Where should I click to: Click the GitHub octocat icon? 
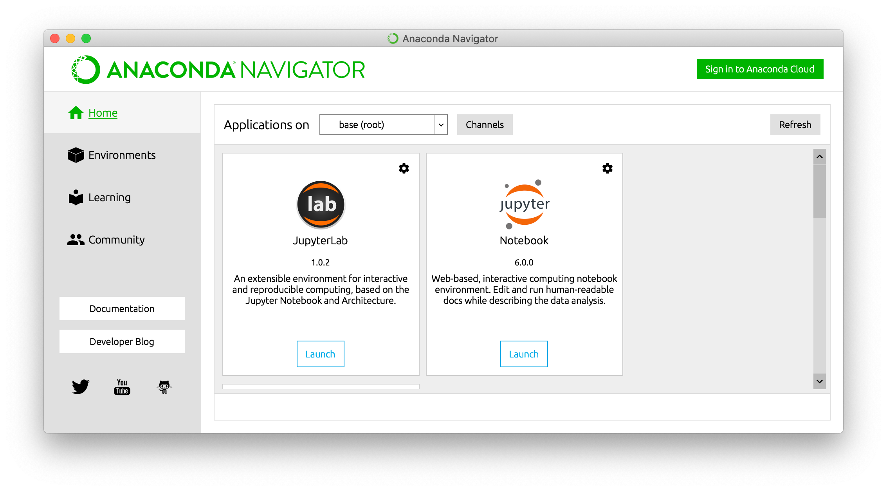(x=164, y=387)
